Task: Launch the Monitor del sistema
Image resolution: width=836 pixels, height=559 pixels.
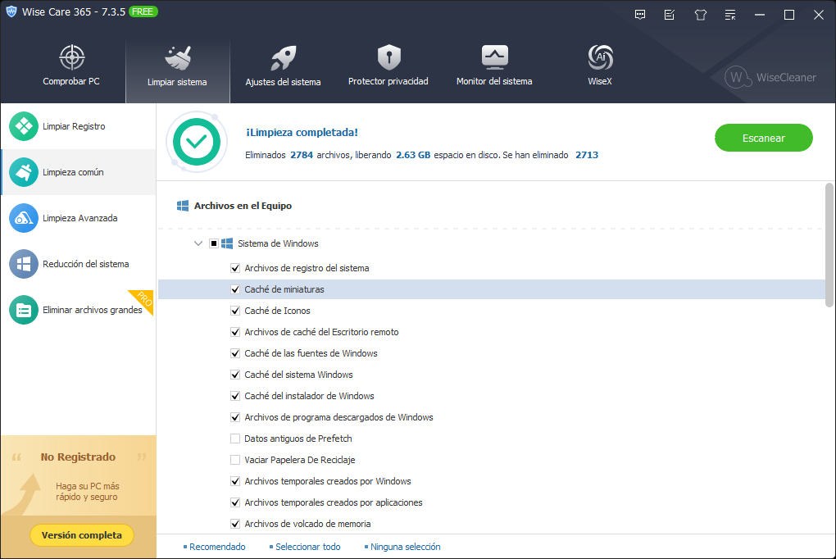Action: pyautogui.click(x=494, y=66)
